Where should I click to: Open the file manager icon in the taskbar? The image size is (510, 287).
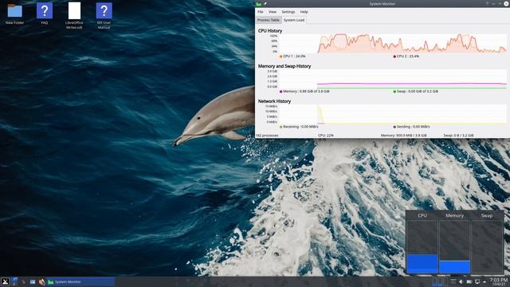33,281
